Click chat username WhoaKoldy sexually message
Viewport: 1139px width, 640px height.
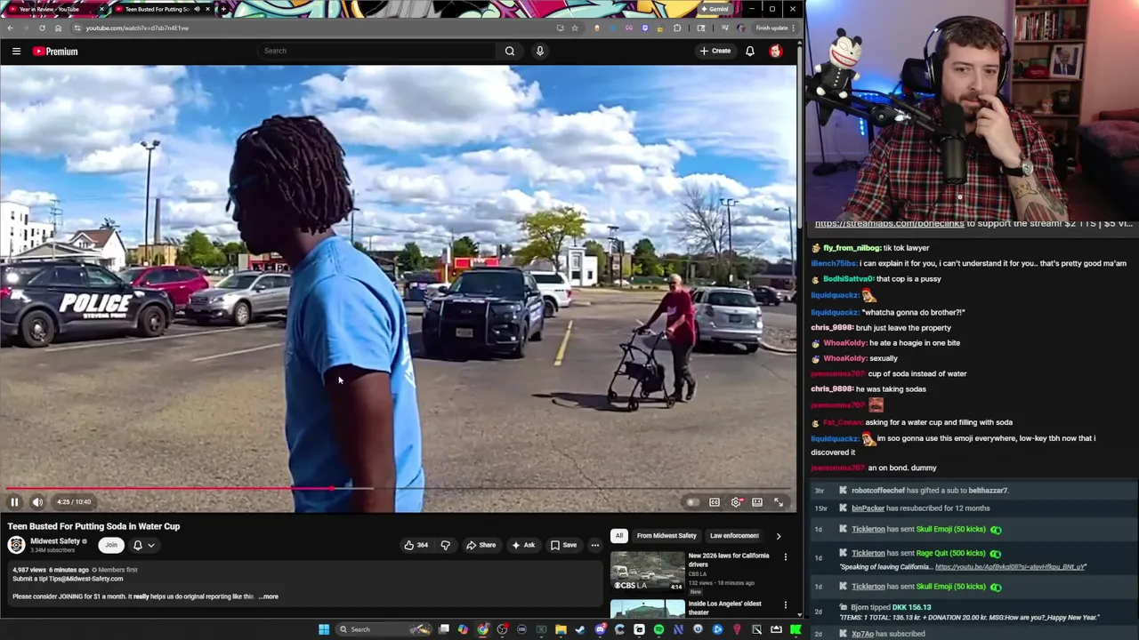tap(844, 358)
